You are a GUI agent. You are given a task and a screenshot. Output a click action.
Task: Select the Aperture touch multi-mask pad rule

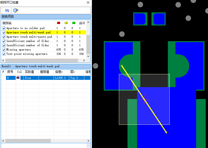click(28, 32)
